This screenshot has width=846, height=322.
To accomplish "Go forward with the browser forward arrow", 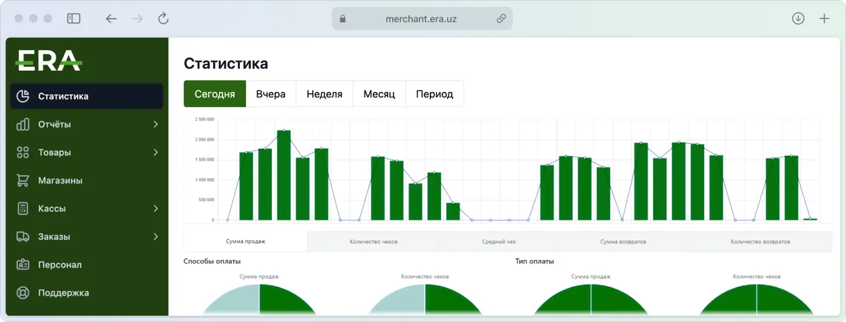I will coord(138,19).
